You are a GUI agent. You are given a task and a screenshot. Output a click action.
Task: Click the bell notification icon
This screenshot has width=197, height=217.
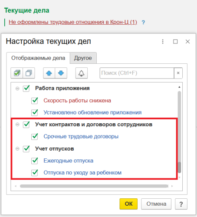(x=82, y=73)
